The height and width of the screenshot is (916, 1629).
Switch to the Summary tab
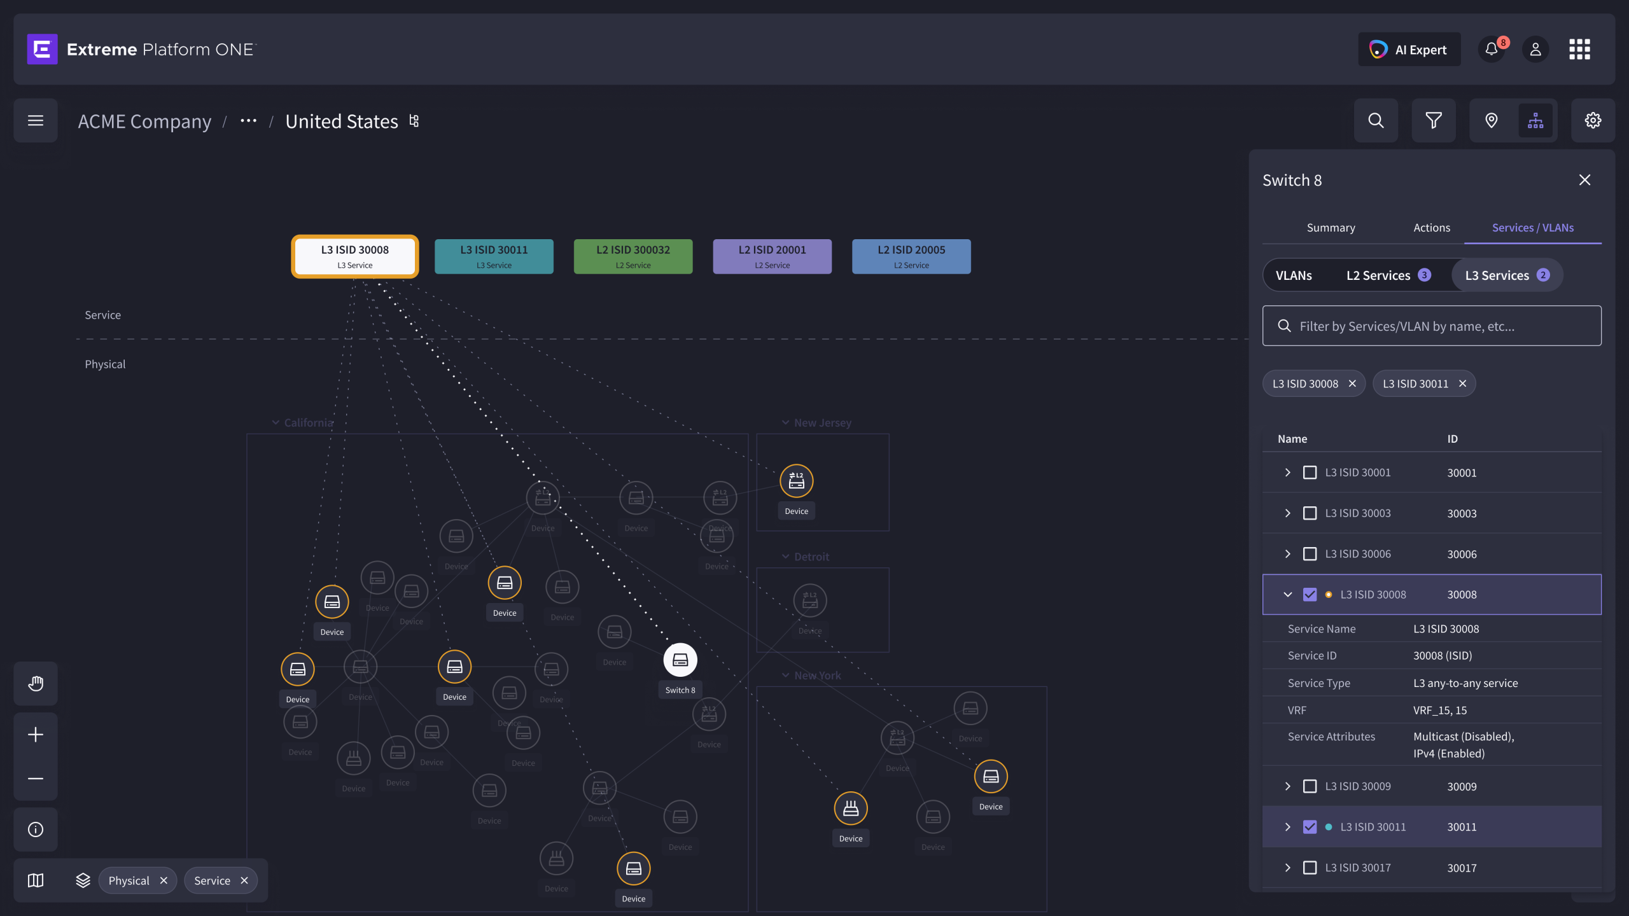pyautogui.click(x=1331, y=228)
